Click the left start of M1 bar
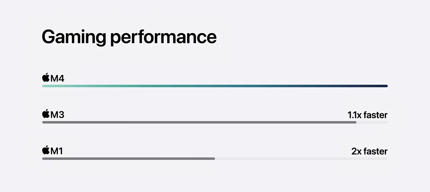The height and width of the screenshot is (192, 430). pyautogui.click(x=43, y=159)
